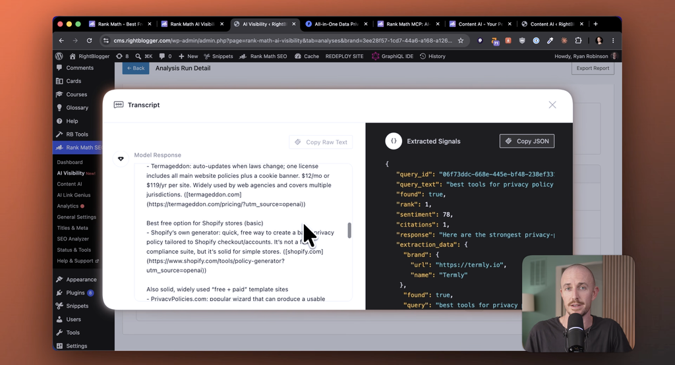Open the Chrome profile avatar
This screenshot has width=675, height=365.
pyautogui.click(x=599, y=40)
